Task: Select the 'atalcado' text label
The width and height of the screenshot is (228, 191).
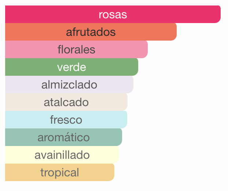Action: click(66, 102)
